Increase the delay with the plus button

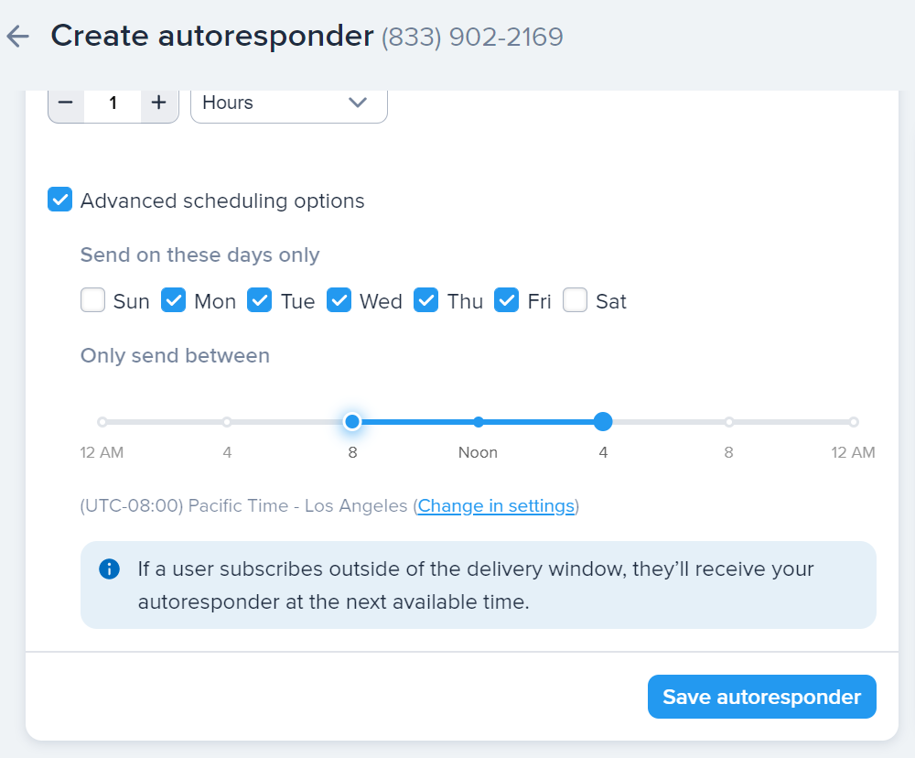pyautogui.click(x=159, y=103)
